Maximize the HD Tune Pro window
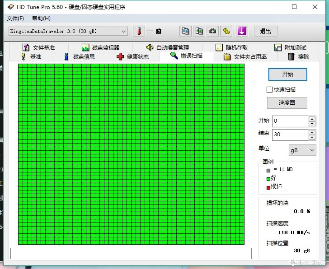The image size is (329, 269). (294, 7)
